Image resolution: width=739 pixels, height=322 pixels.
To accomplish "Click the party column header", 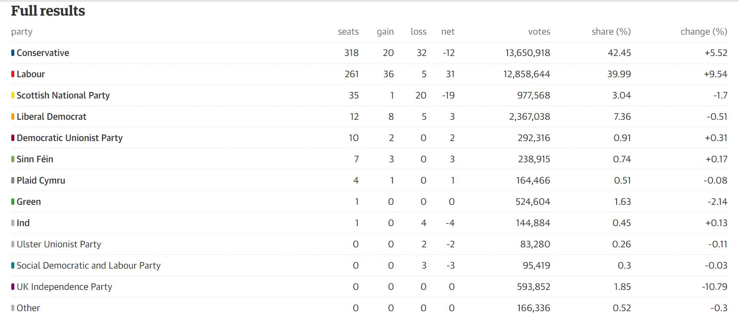I will pyautogui.click(x=22, y=32).
